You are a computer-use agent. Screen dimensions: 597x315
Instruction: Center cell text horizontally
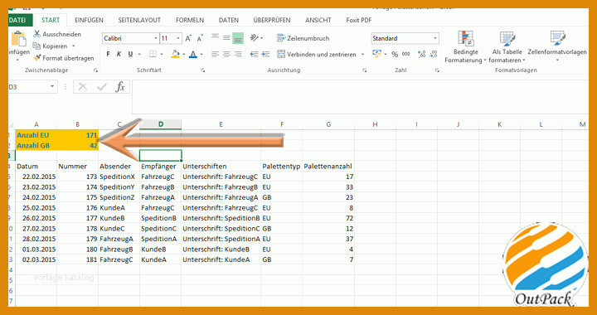click(x=226, y=55)
